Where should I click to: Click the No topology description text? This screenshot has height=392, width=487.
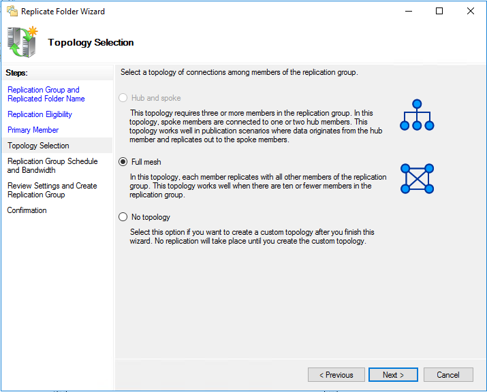tap(252, 237)
